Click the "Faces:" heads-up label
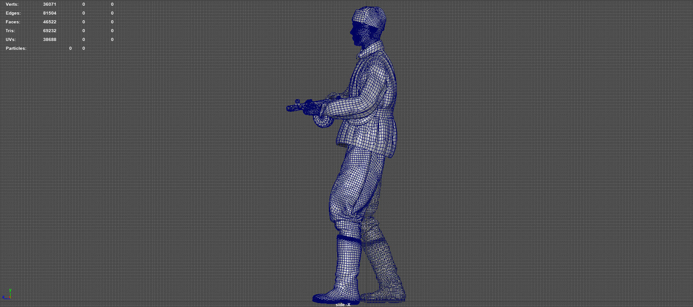 tap(13, 22)
